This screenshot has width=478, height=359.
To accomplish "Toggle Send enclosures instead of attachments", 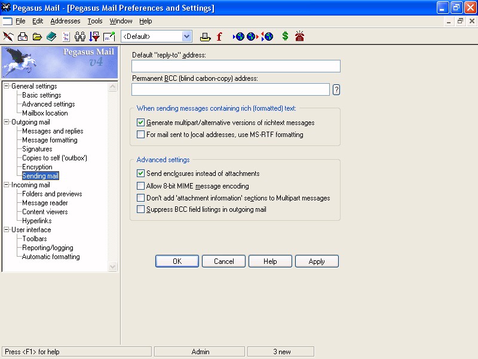I will (140, 174).
